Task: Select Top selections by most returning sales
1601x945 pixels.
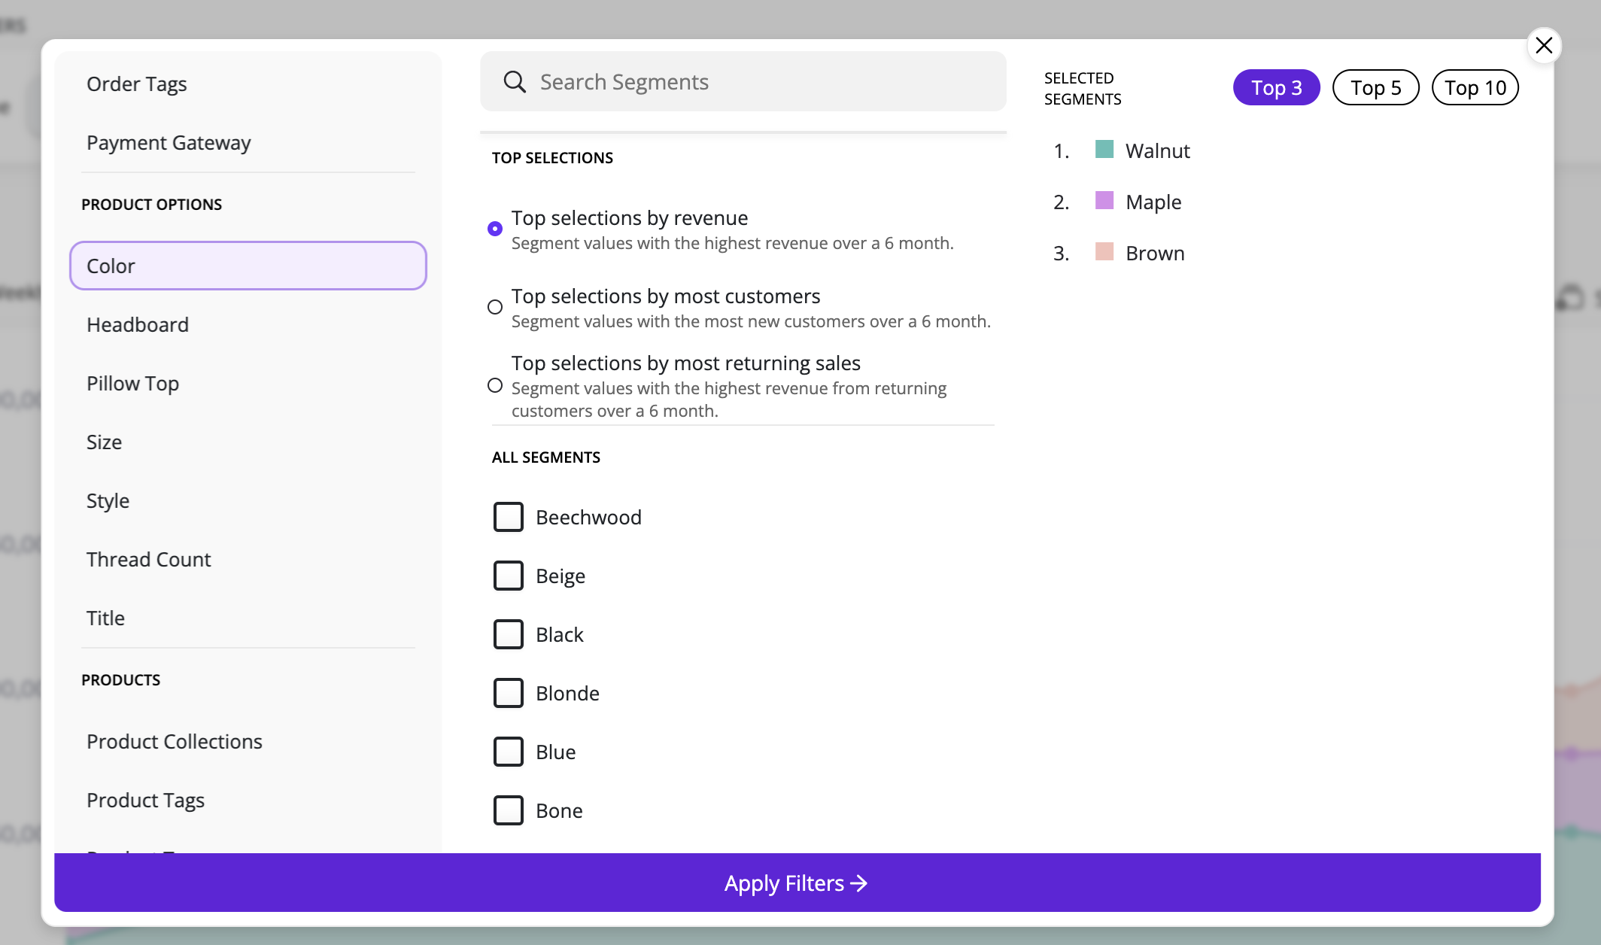Action: (495, 386)
